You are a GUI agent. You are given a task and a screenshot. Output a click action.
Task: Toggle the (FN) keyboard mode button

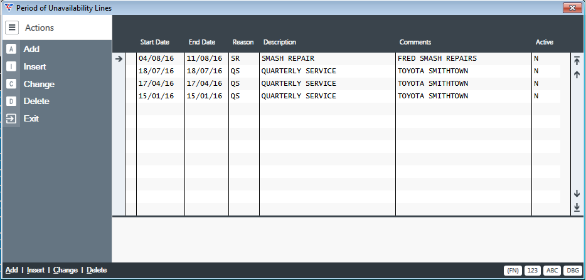pos(513,271)
